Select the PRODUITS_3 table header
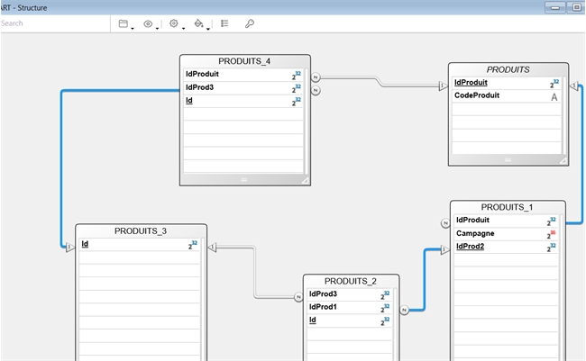 (x=141, y=230)
